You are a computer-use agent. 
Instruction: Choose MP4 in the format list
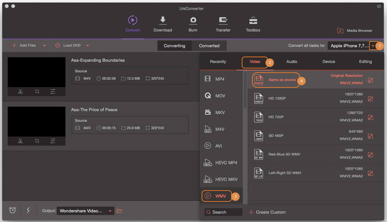click(x=221, y=79)
